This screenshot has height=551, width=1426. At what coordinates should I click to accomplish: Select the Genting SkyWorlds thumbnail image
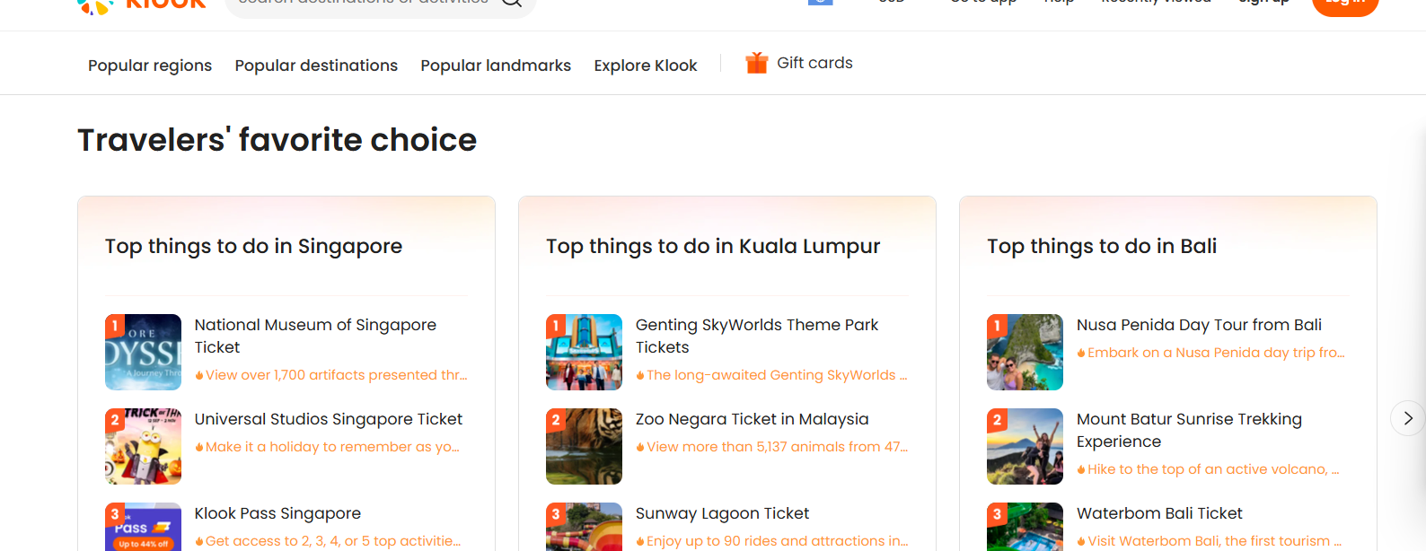click(584, 352)
